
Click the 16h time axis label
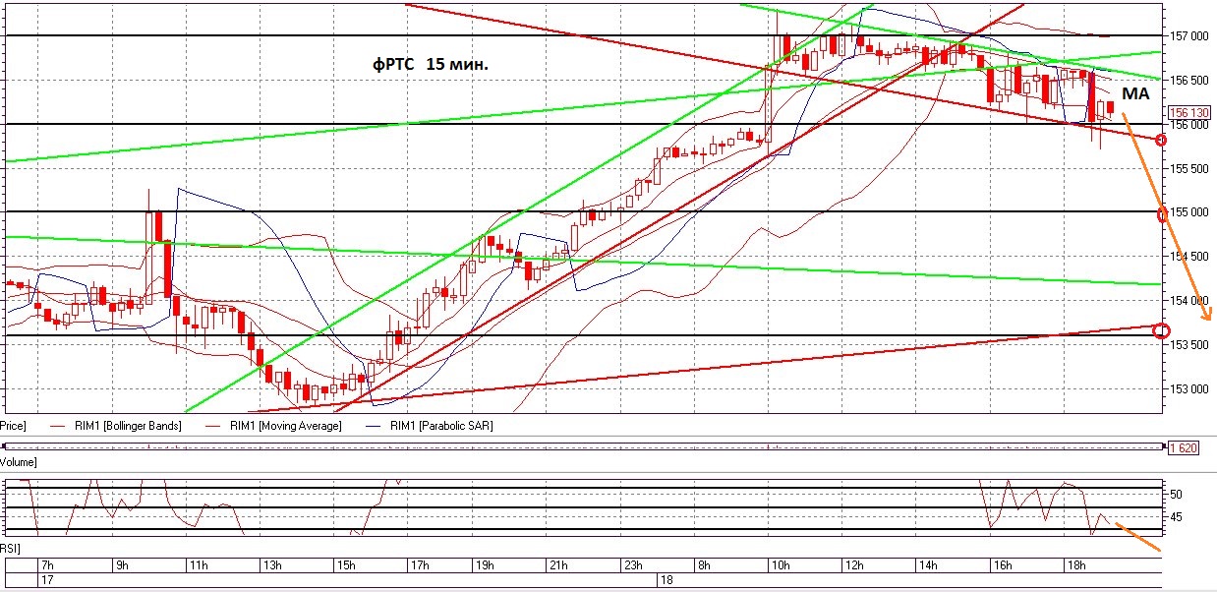pyautogui.click(x=1003, y=566)
